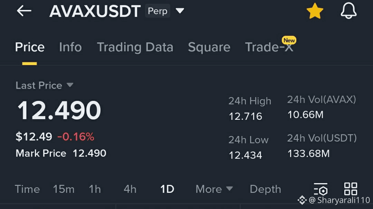Choose the 4h timeframe
373x209 pixels.
click(130, 189)
